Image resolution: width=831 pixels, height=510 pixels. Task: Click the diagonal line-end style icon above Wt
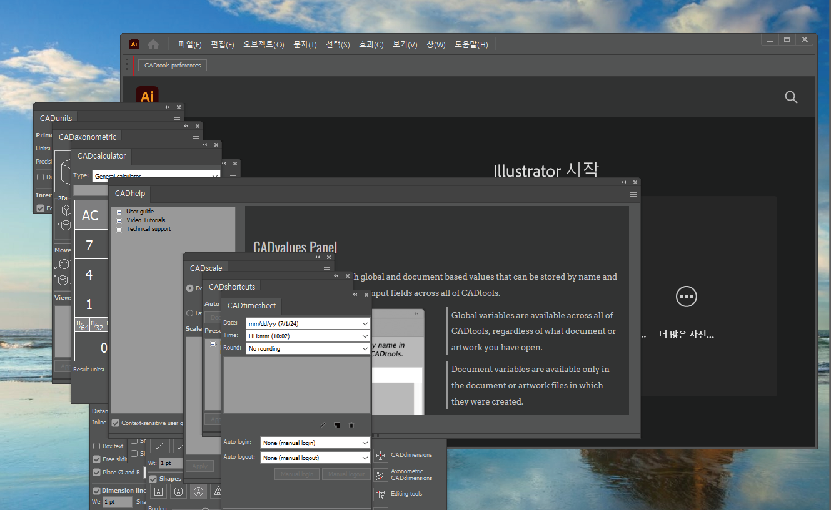coord(159,446)
